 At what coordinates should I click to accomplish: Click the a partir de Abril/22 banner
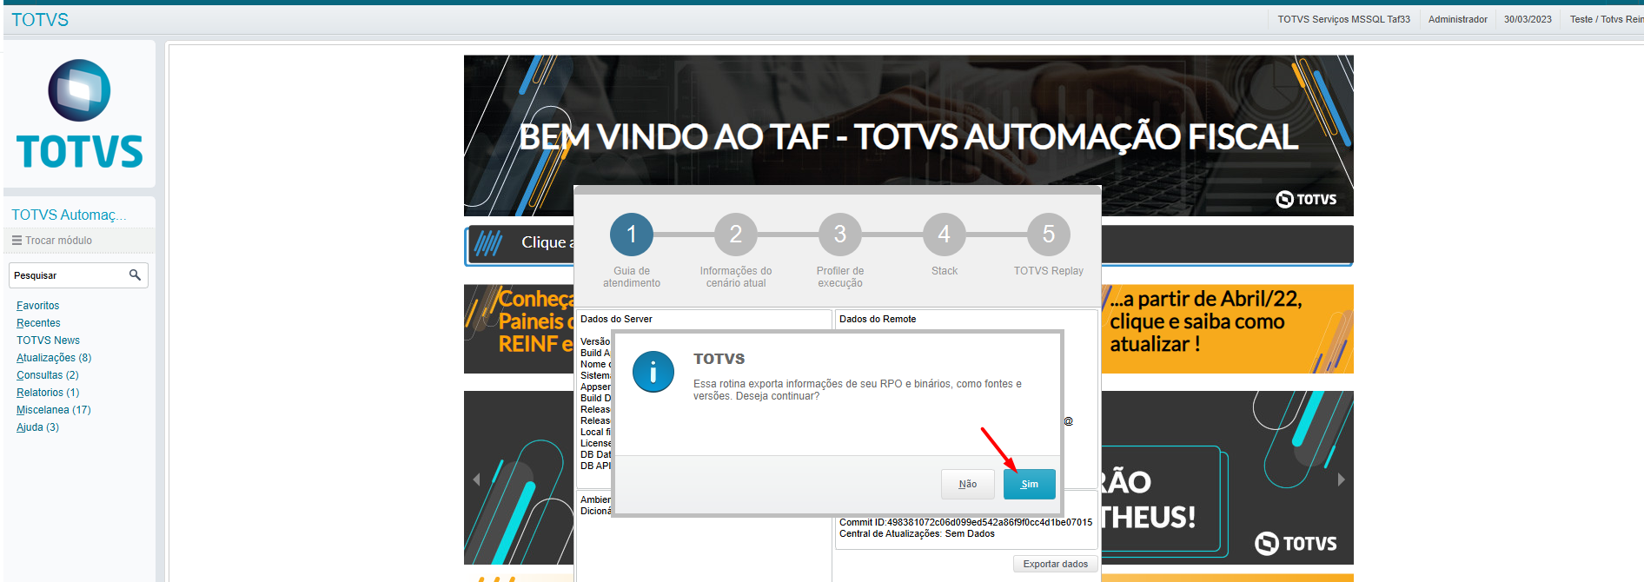pyautogui.click(x=1227, y=329)
